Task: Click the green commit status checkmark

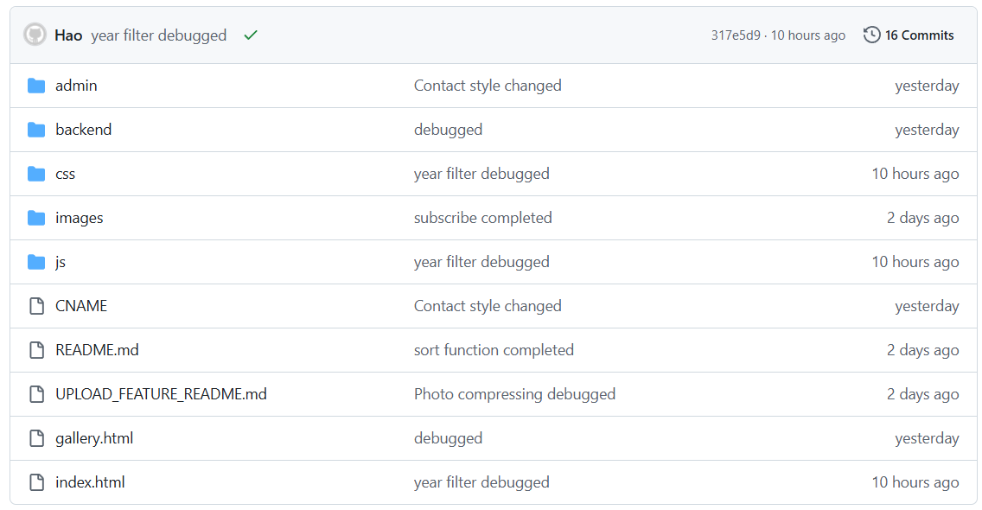Action: point(251,35)
